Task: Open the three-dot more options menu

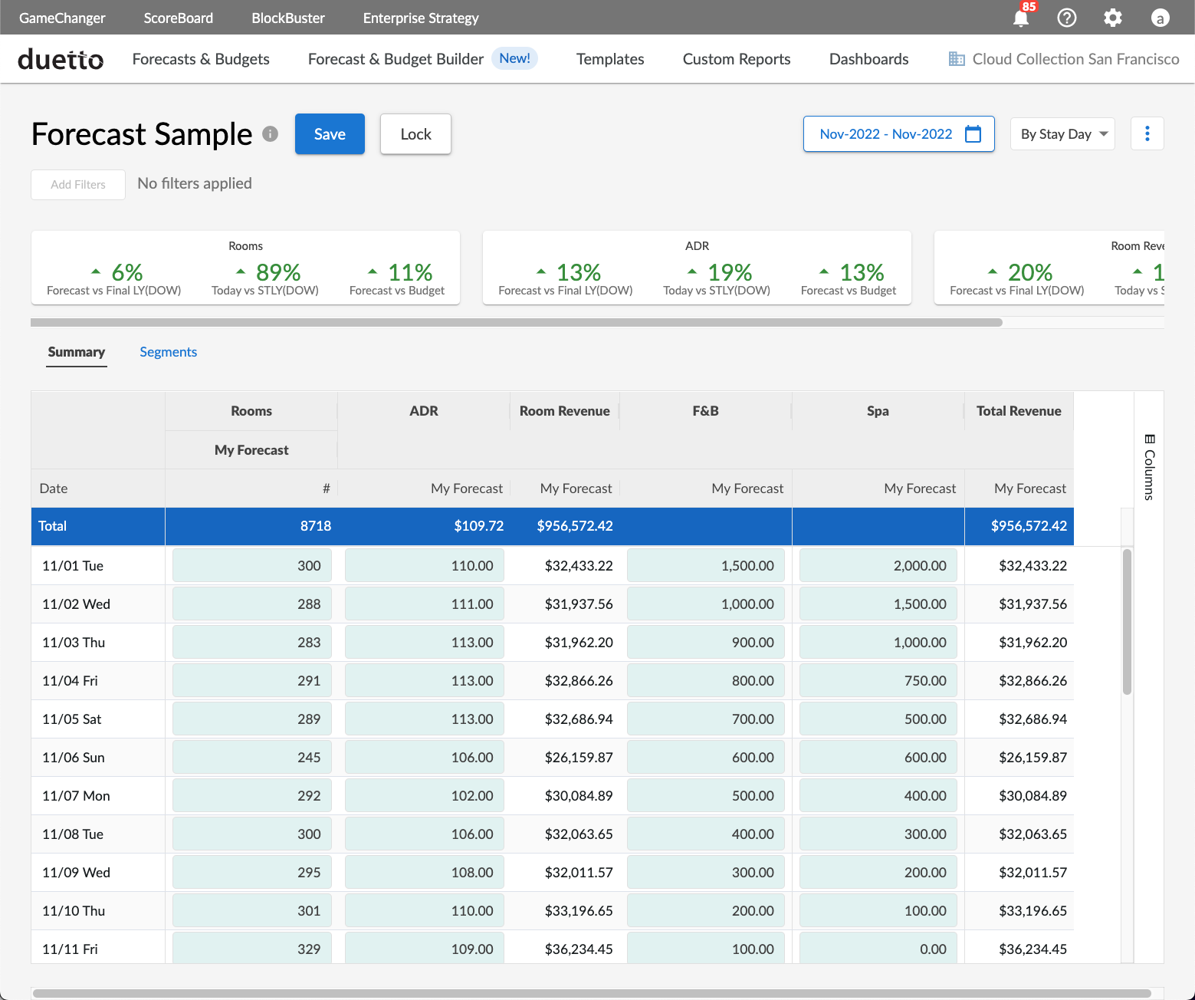Action: point(1147,134)
